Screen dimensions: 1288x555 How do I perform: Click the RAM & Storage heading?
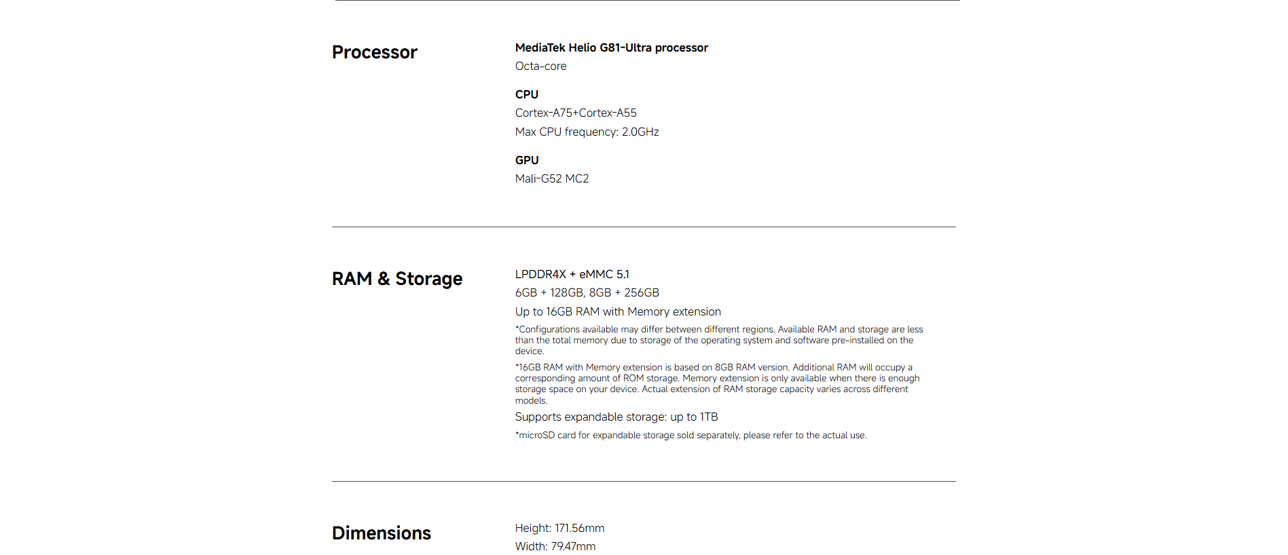397,279
